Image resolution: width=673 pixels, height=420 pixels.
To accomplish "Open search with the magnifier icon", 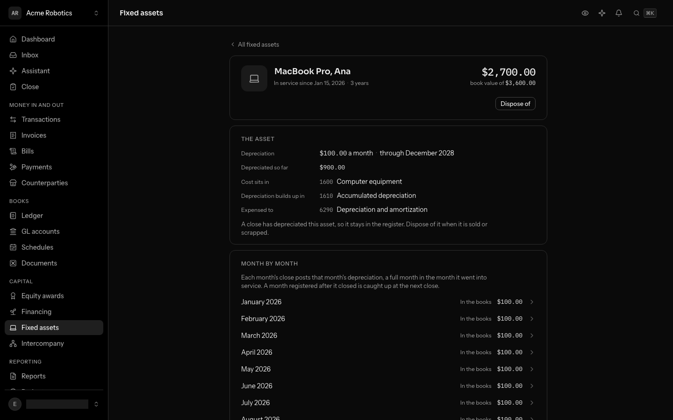I will coord(637,13).
